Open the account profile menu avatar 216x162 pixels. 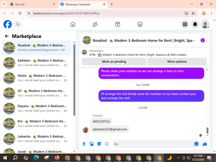205,24
